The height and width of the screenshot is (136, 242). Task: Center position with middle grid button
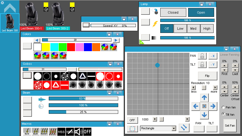pos(204,106)
